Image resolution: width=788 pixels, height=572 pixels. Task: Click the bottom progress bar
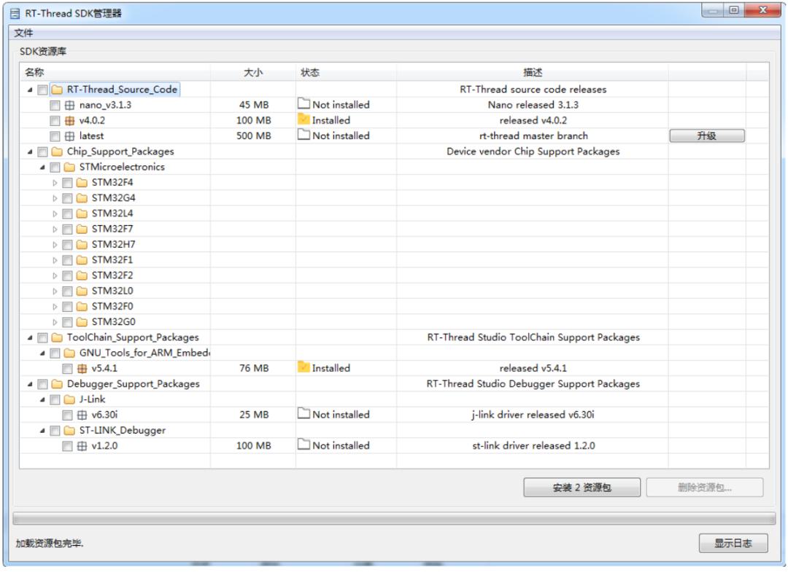(x=394, y=518)
